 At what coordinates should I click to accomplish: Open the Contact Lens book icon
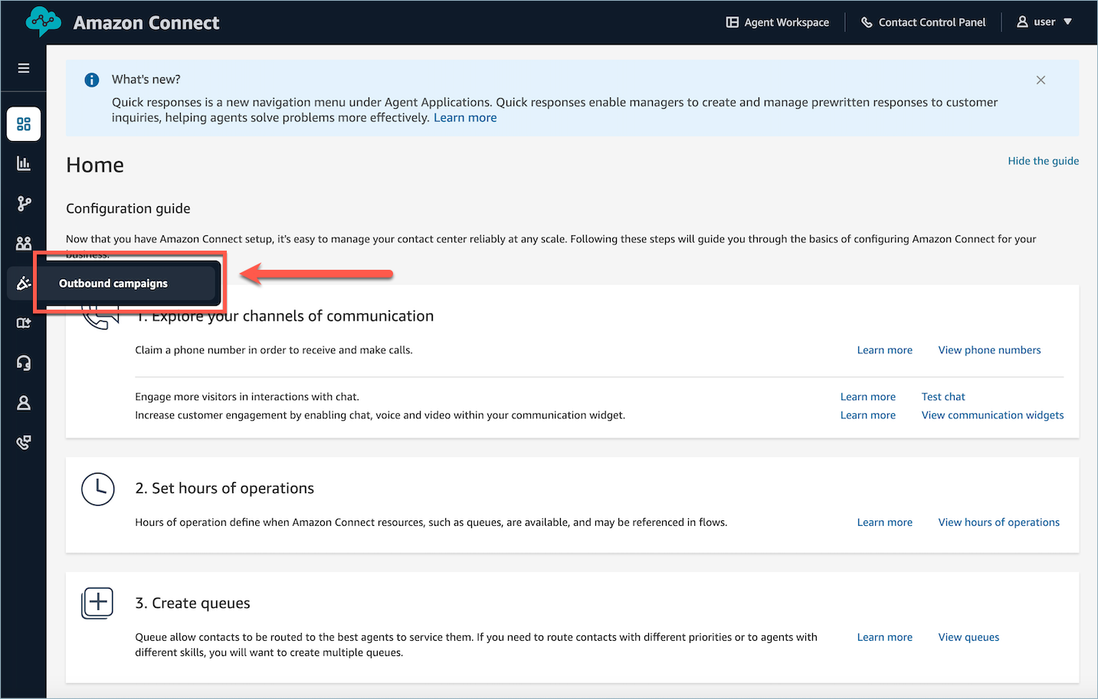[24, 323]
